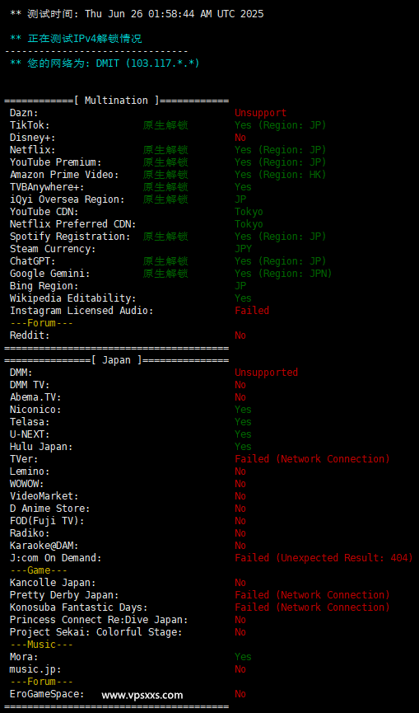Click the J:com On Demand 404 result

click(x=324, y=557)
